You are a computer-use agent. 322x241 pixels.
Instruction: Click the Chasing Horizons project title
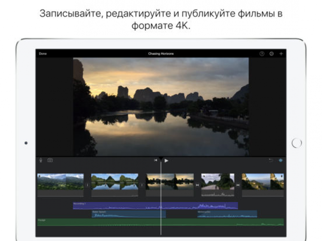tap(161, 54)
